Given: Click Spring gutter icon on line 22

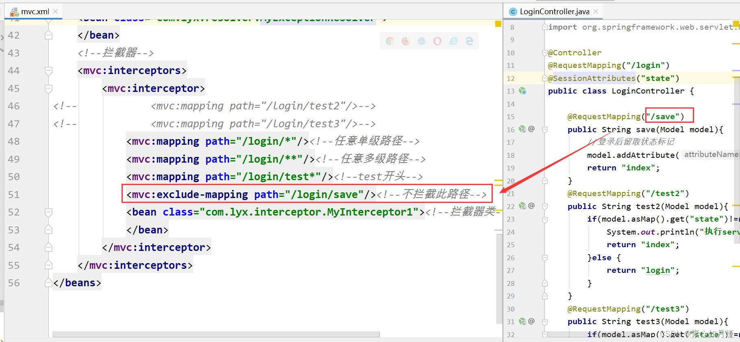Looking at the screenshot, I should pyautogui.click(x=522, y=206).
